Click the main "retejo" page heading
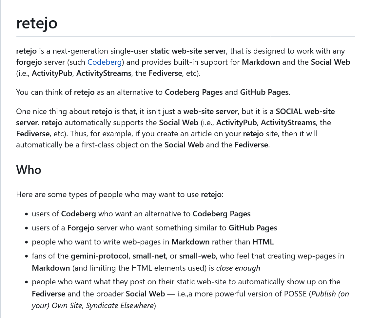The image size is (371, 318). pos(37,23)
